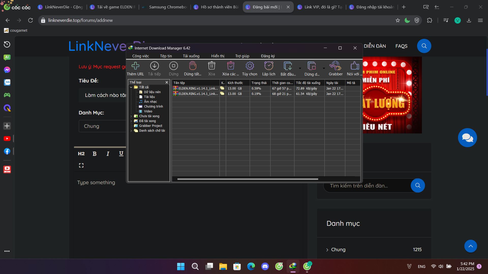Expand the Chưa tải xong tree node
488x274 pixels.
[x=131, y=116]
